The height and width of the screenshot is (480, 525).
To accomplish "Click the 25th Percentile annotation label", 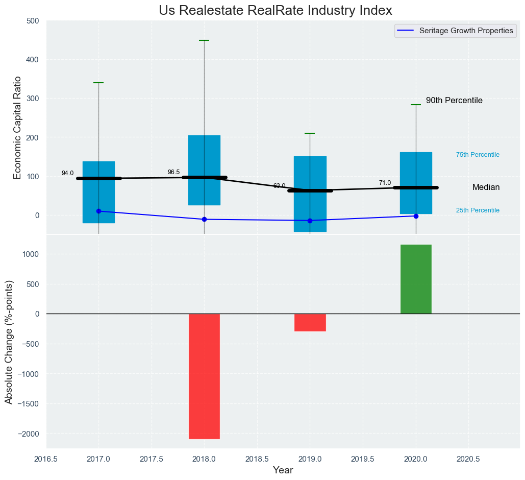I will click(478, 210).
